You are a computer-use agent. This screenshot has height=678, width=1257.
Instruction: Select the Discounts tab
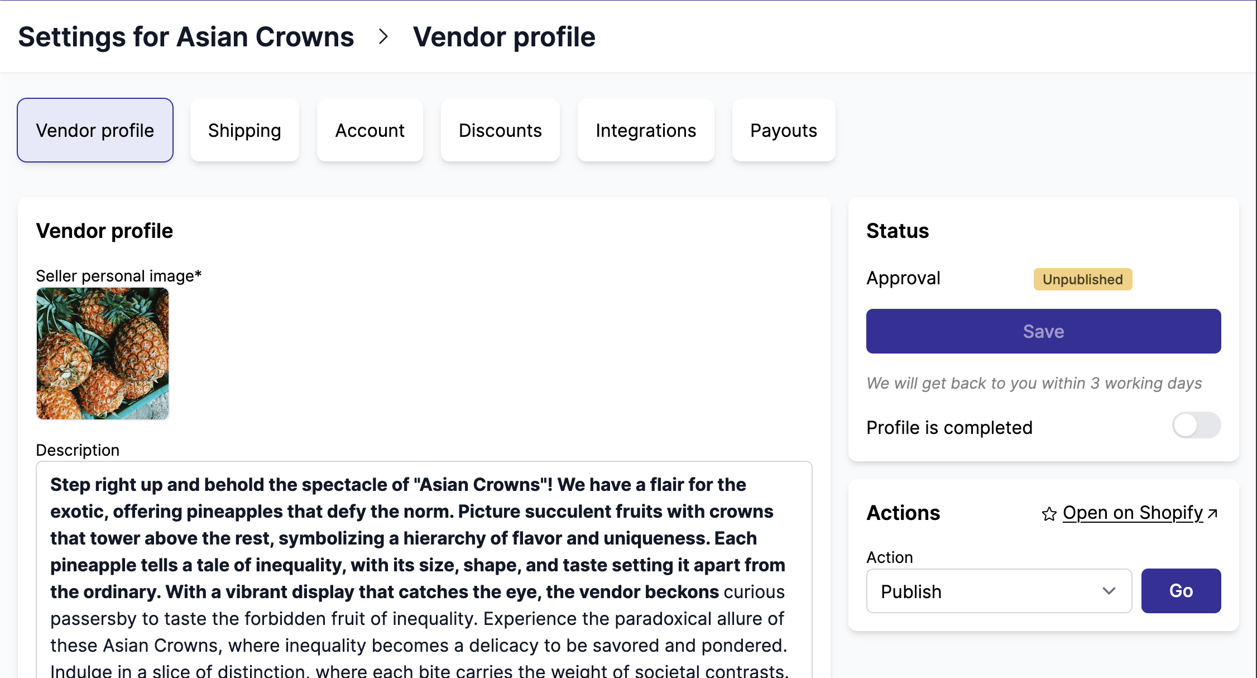(500, 130)
